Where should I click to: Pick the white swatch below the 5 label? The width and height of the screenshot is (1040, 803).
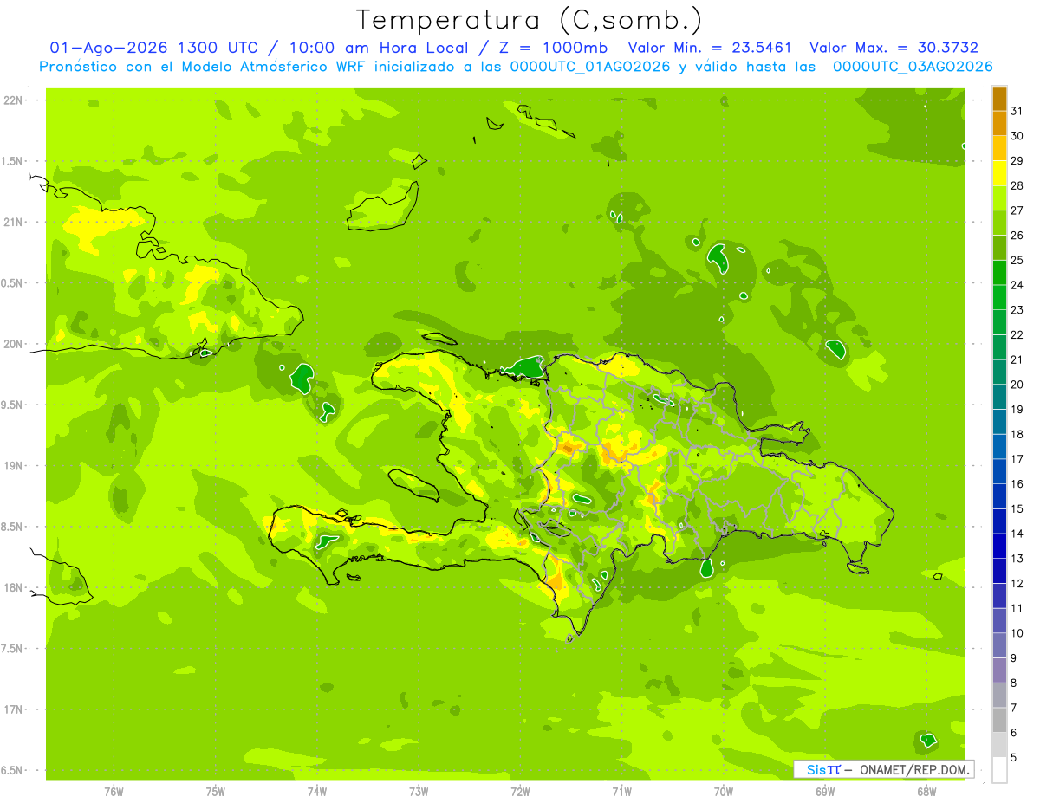click(x=999, y=770)
